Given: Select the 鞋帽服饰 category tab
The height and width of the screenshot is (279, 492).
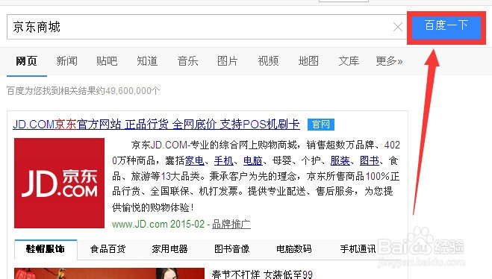Looking at the screenshot, I should click(46, 249).
